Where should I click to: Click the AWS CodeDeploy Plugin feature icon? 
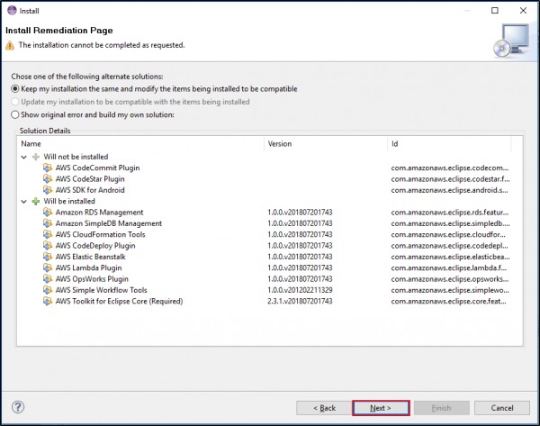[48, 246]
